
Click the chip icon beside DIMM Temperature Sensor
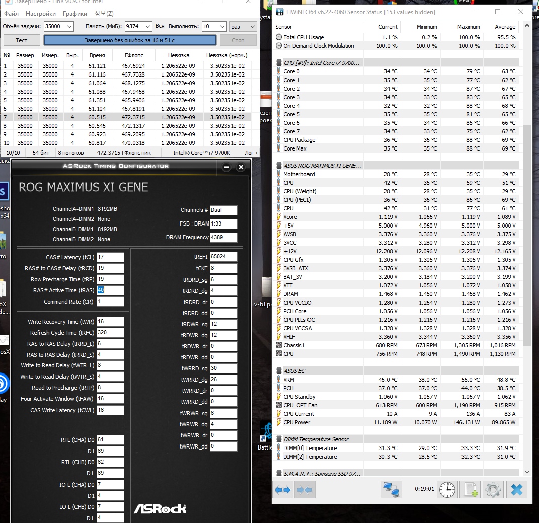tap(279, 439)
